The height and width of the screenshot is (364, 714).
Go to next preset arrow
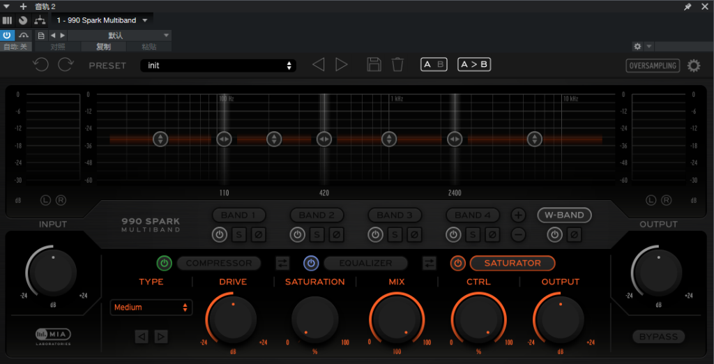click(x=342, y=65)
